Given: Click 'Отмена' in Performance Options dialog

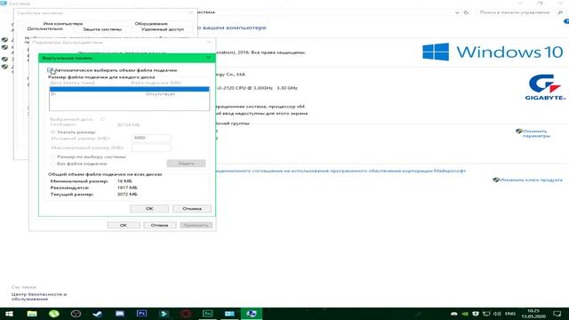Looking at the screenshot, I should (160, 225).
